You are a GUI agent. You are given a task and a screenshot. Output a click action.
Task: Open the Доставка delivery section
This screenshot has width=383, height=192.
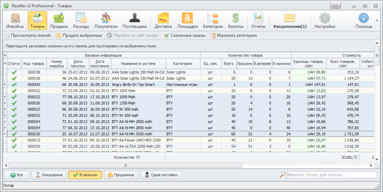pos(163,20)
